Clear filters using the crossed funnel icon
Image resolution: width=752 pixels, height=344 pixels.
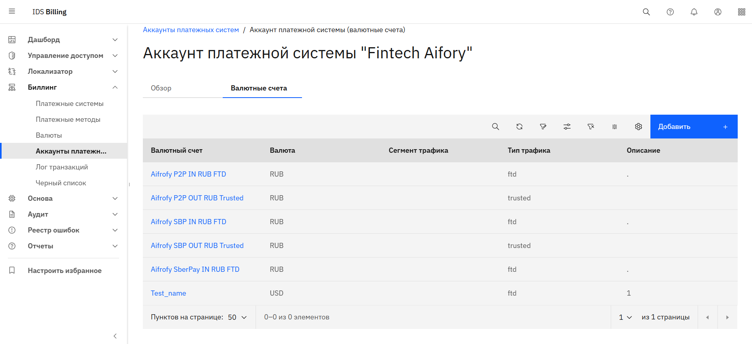[x=590, y=127]
